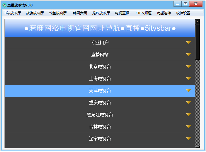Expand the 辽宁电视台 dropdown arrow
Viewport: 206px width, 152px height.
click(x=188, y=139)
